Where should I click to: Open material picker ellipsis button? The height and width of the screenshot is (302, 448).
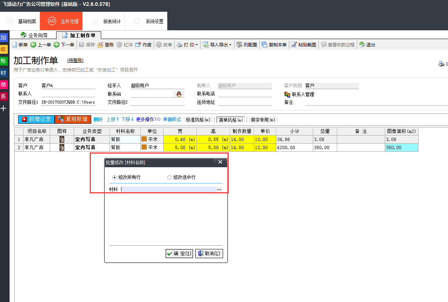[x=219, y=189]
